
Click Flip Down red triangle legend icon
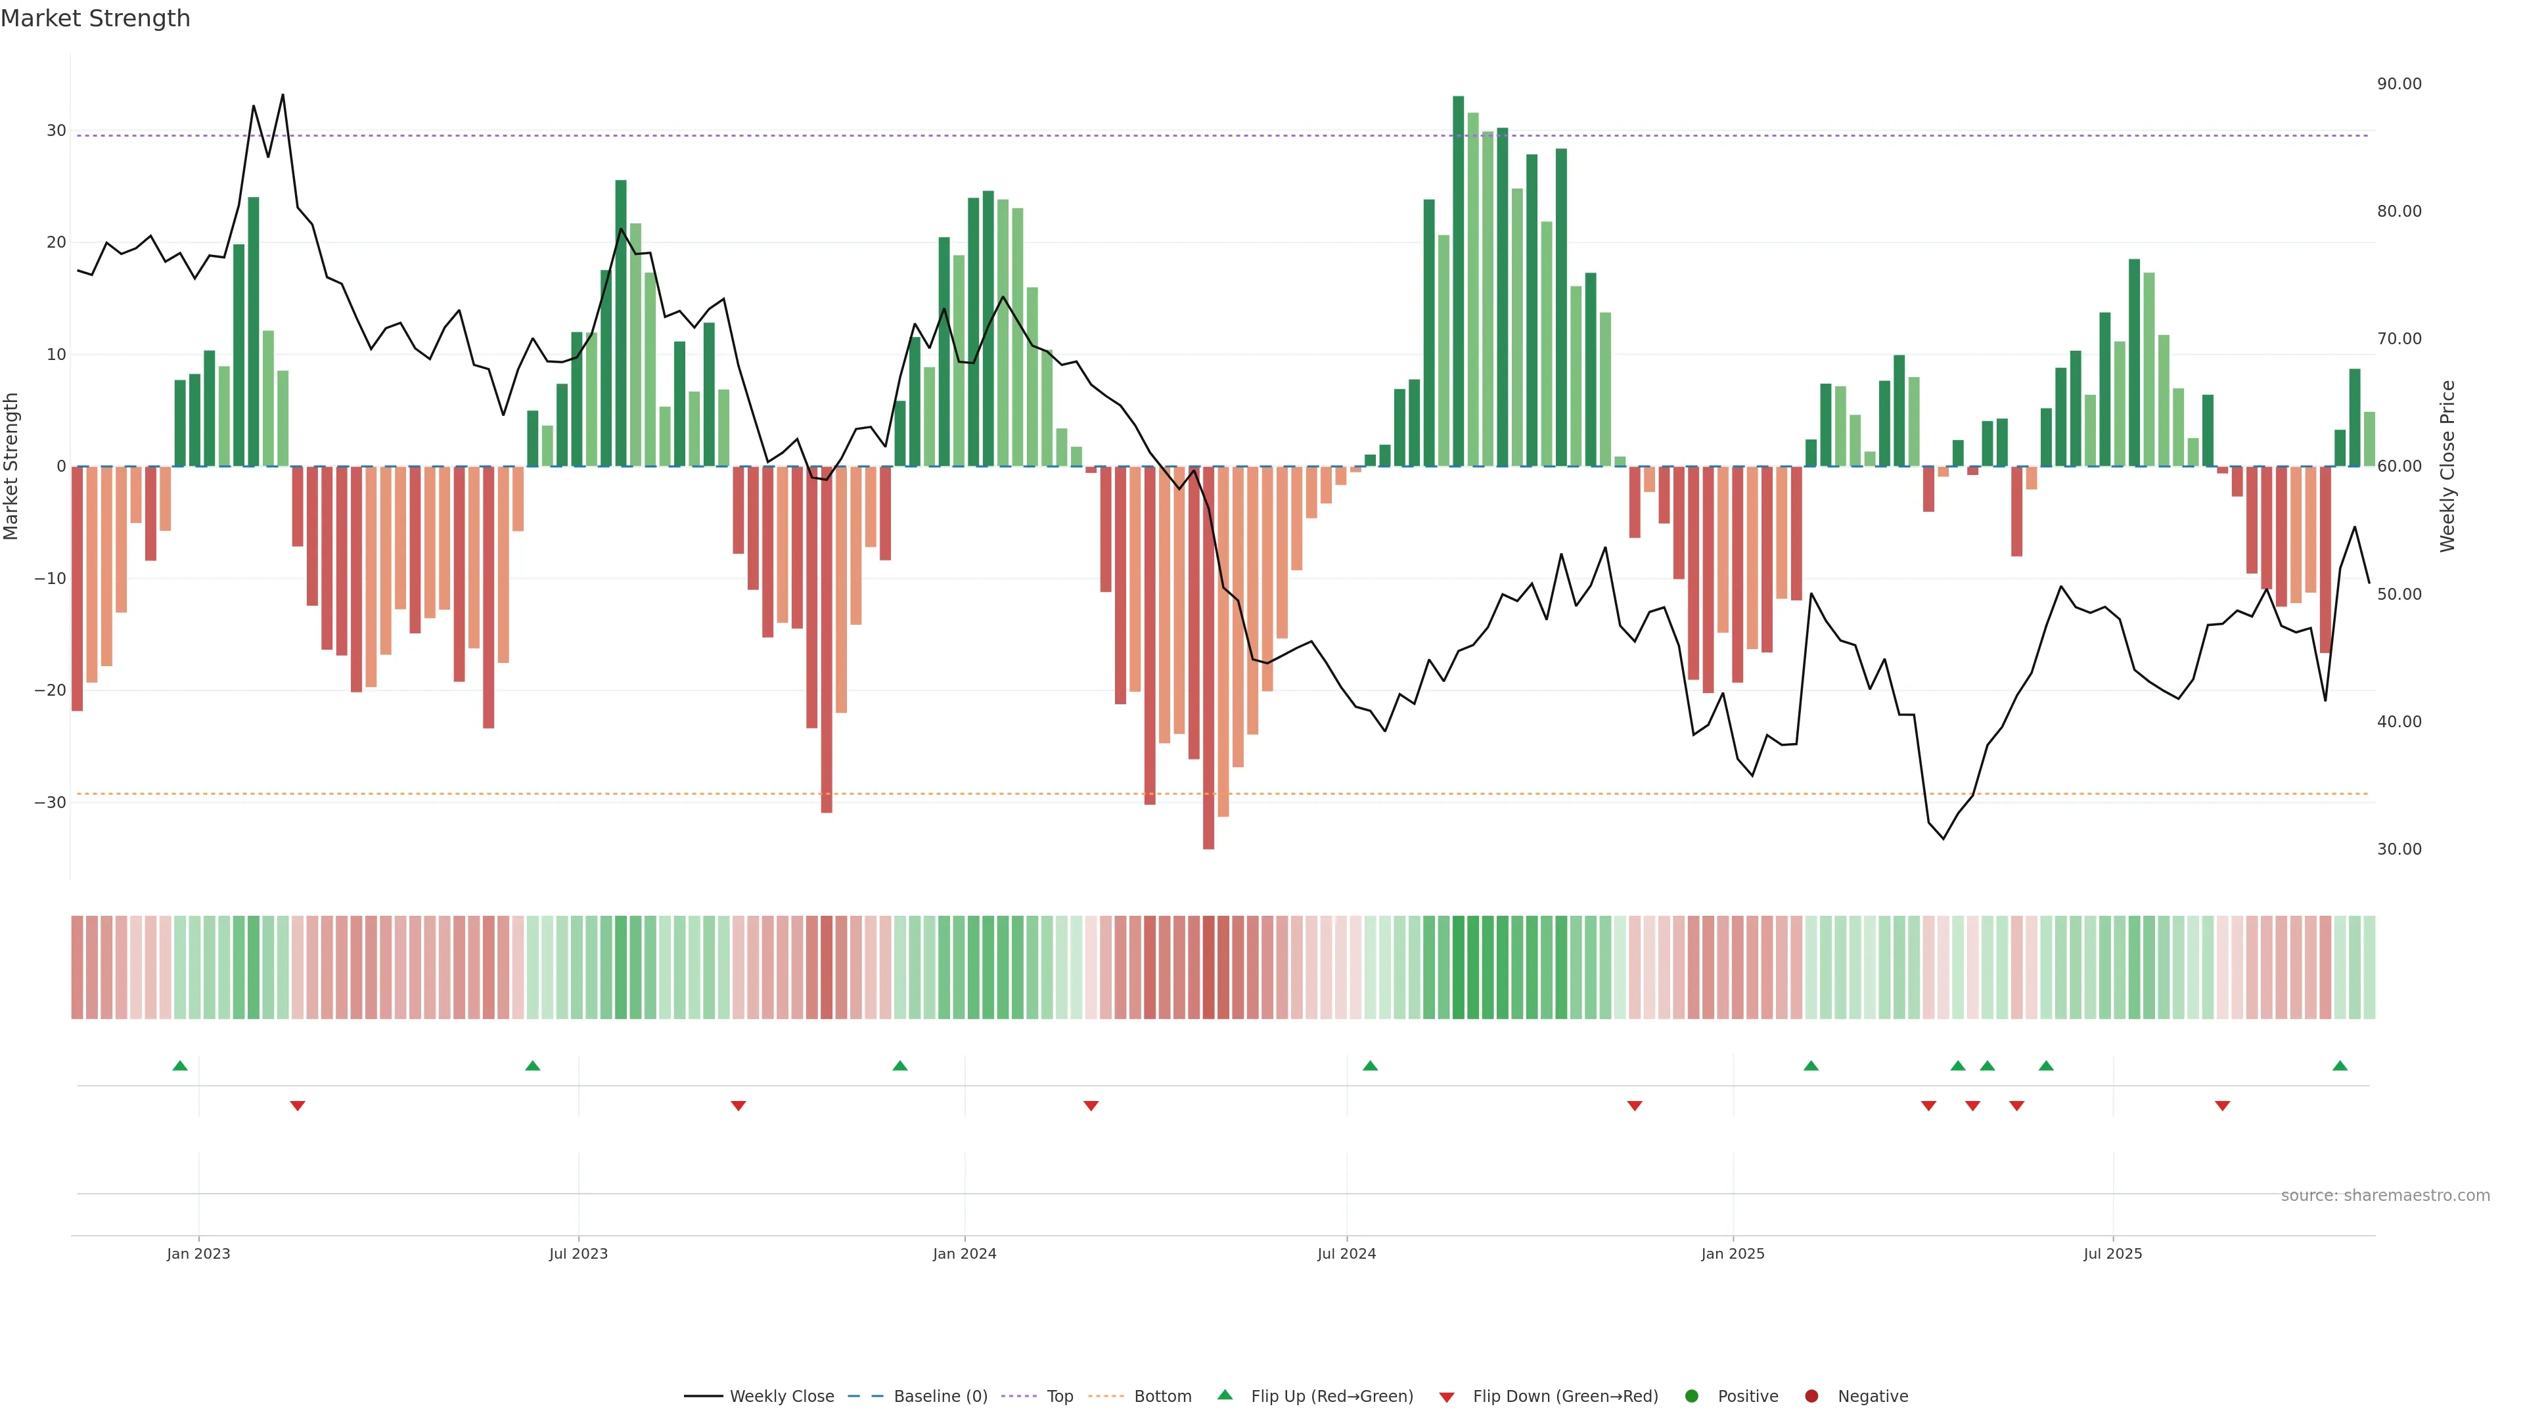click(1447, 1397)
